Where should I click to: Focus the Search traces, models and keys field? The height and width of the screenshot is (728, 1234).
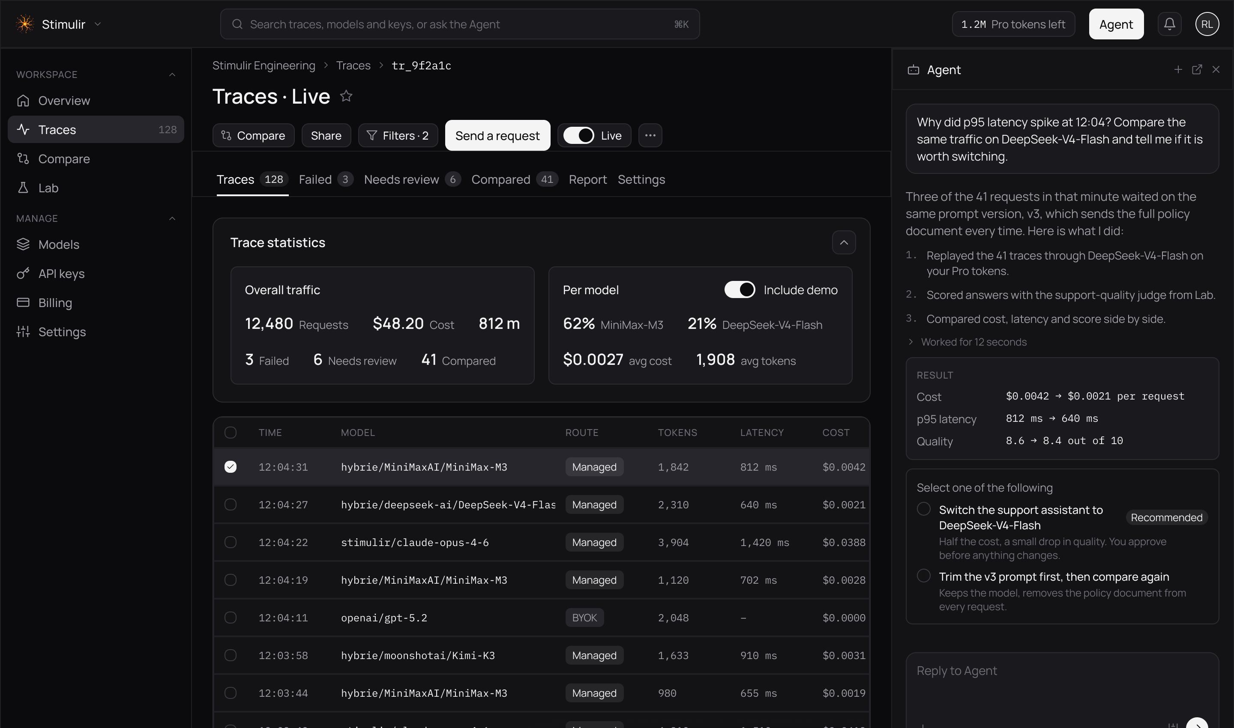point(459,24)
